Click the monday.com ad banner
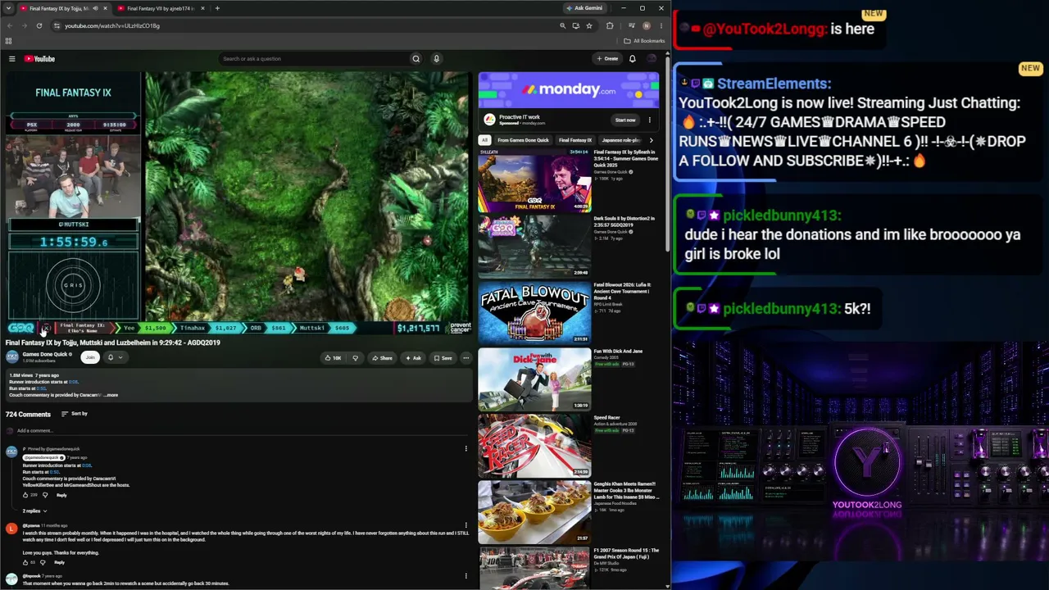The image size is (1049, 590). tap(569, 90)
